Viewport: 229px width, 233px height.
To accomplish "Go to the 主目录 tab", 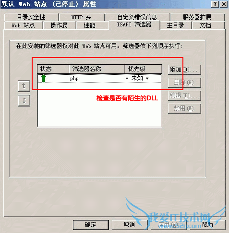I will coord(176,25).
